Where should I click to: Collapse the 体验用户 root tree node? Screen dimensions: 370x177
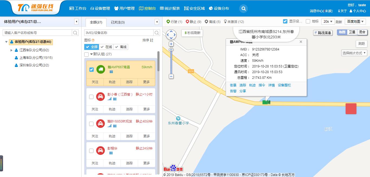(7, 42)
